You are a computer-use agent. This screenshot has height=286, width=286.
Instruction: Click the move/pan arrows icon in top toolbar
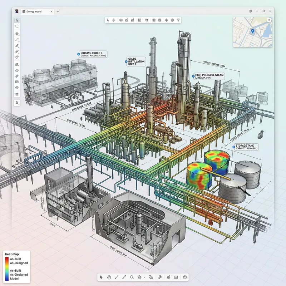(x=114, y=20)
